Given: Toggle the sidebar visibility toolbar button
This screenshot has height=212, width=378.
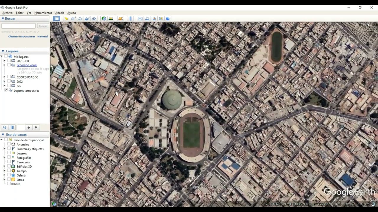Looking at the screenshot, I should (56, 19).
